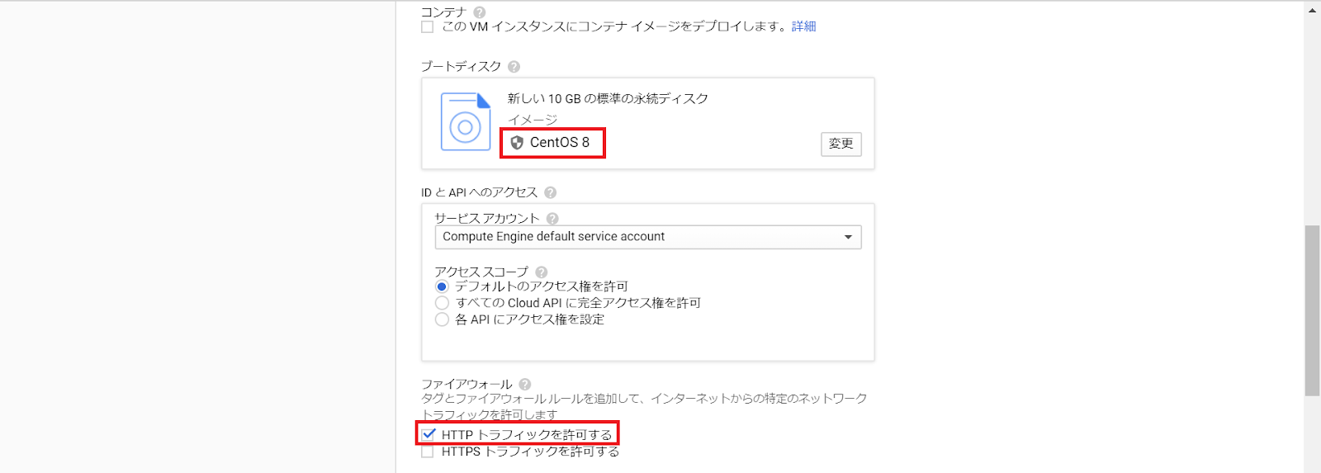Enable container image deploy checkbox

427,27
